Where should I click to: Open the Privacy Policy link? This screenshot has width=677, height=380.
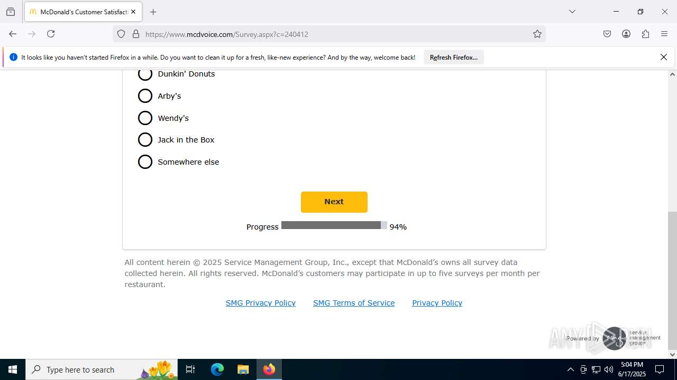tap(437, 303)
